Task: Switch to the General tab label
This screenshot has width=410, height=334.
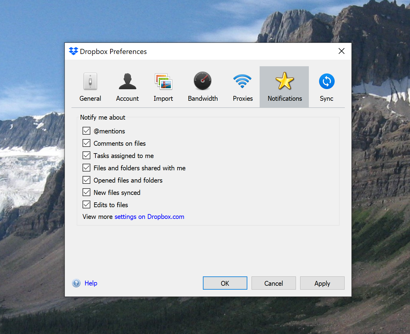Action: [x=90, y=99]
